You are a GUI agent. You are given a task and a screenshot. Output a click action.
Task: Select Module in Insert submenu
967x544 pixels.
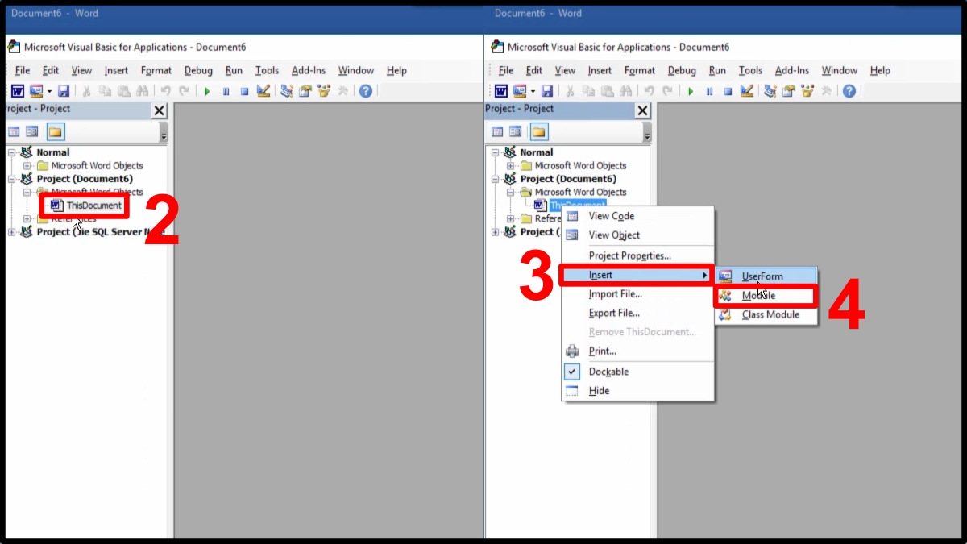[x=766, y=296]
